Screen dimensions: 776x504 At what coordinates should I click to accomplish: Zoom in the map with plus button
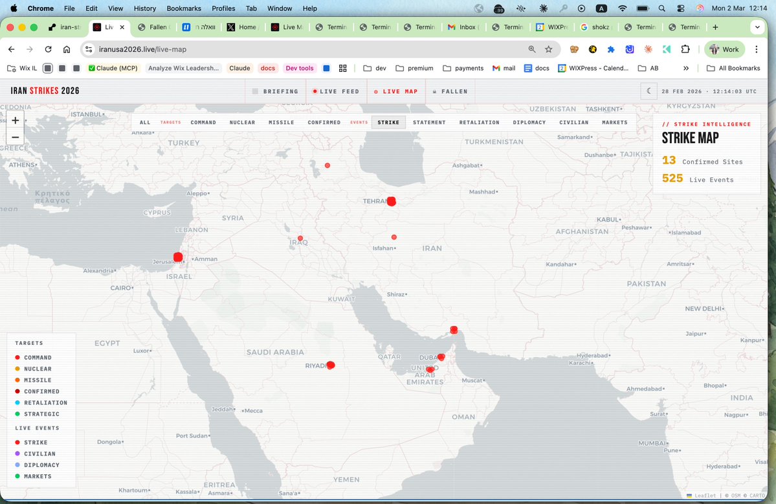[16, 120]
